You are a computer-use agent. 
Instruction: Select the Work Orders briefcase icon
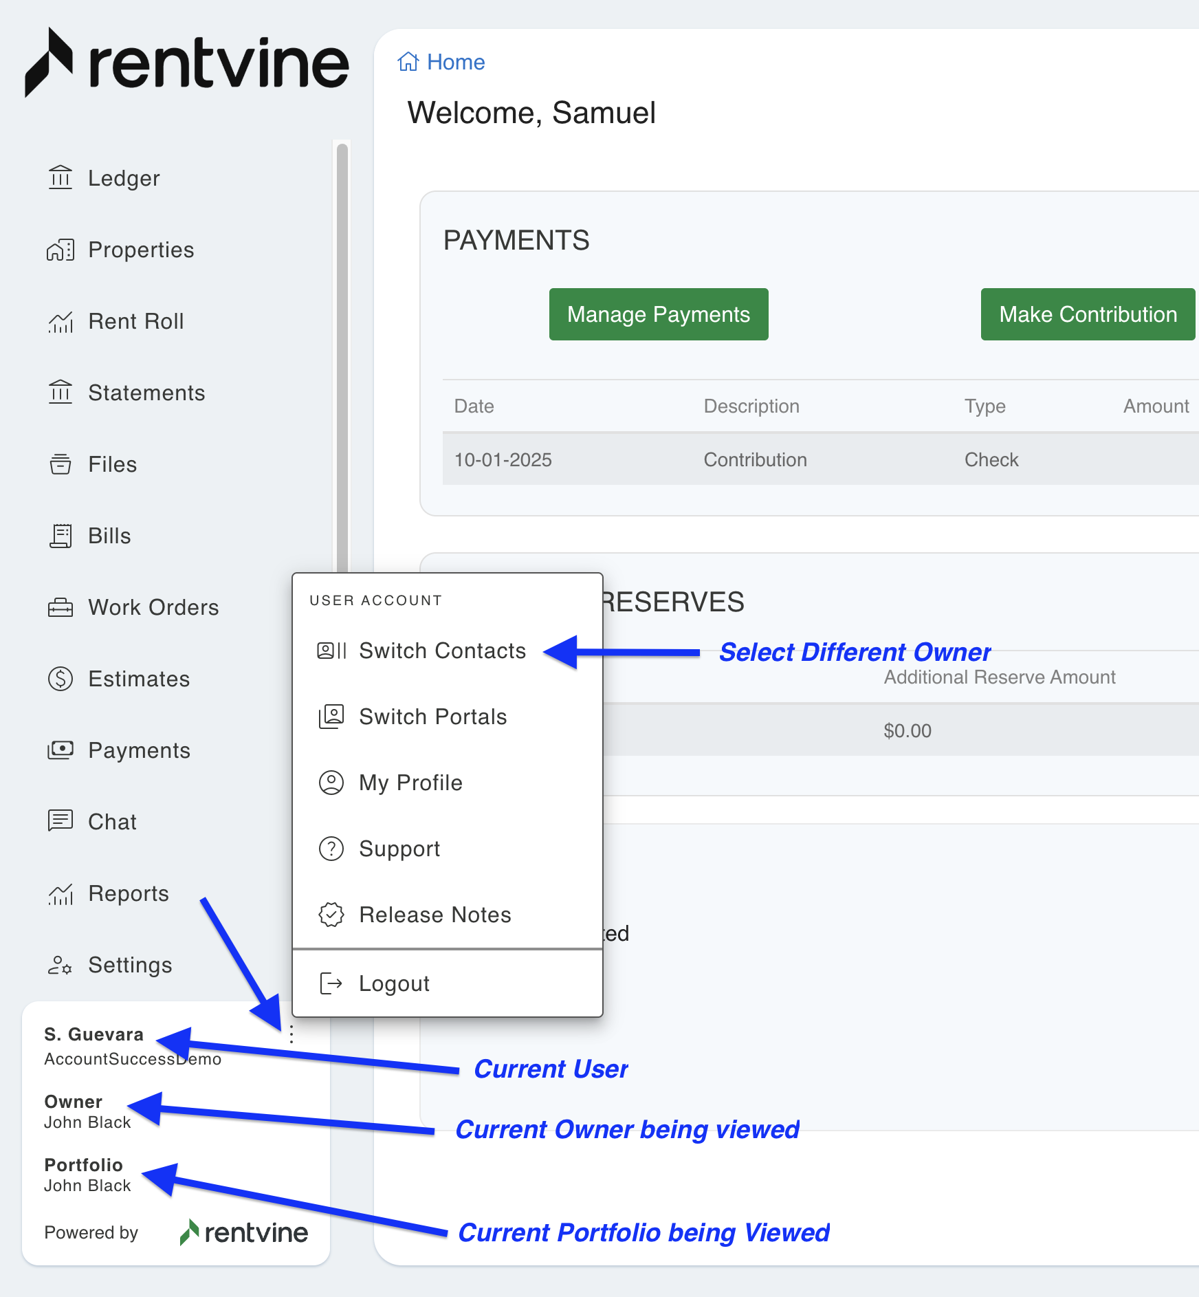(60, 607)
